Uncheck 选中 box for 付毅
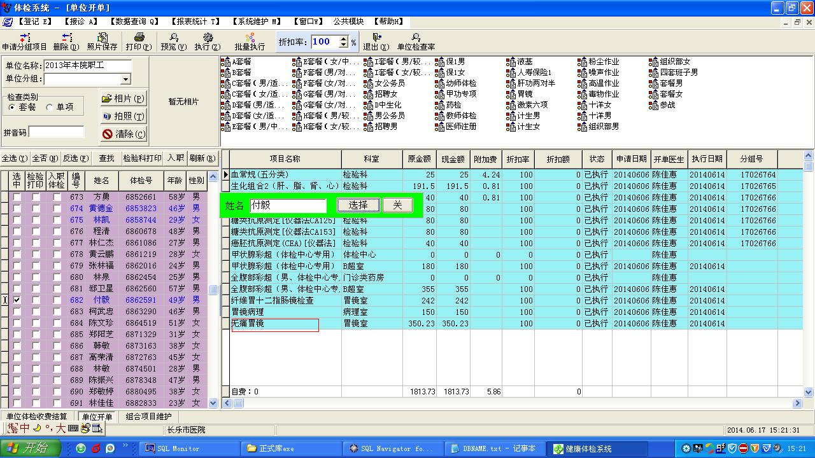 pyautogui.click(x=17, y=300)
